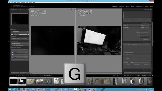Hide the left panel with edge arrow
The image size is (162, 91).
pyautogui.click(x=9, y=41)
